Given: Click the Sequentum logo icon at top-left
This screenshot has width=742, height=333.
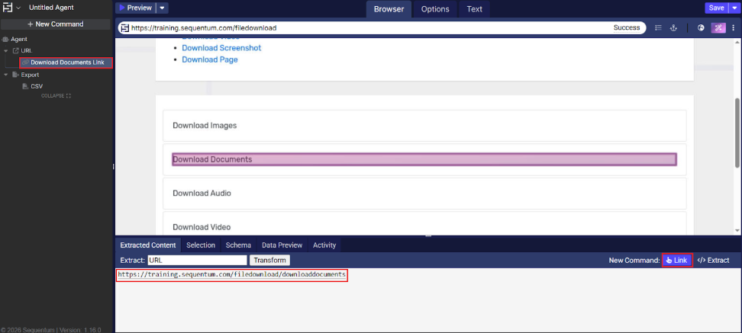Looking at the screenshot, I should [x=8, y=8].
